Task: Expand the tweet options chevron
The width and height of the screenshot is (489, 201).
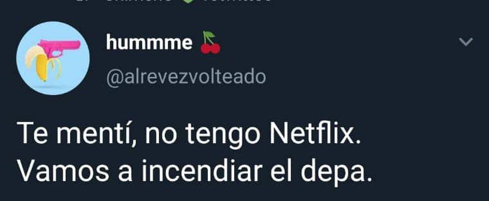Action: [466, 42]
